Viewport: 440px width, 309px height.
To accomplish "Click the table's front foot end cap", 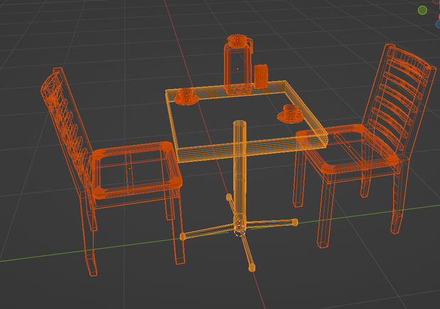I will tap(252, 268).
